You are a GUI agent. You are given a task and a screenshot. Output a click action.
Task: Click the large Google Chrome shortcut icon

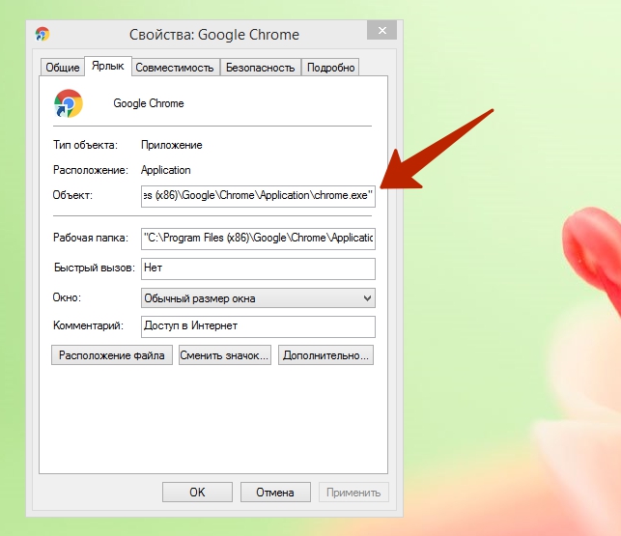pyautogui.click(x=69, y=103)
